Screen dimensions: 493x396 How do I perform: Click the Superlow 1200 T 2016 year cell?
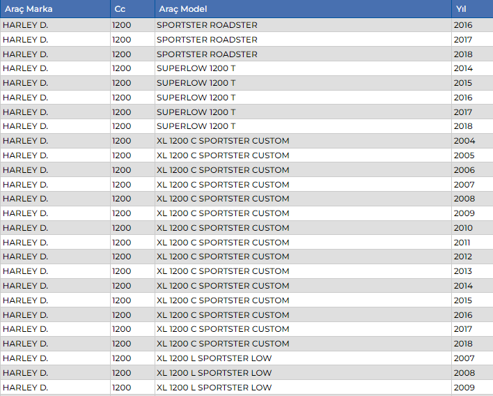click(463, 98)
